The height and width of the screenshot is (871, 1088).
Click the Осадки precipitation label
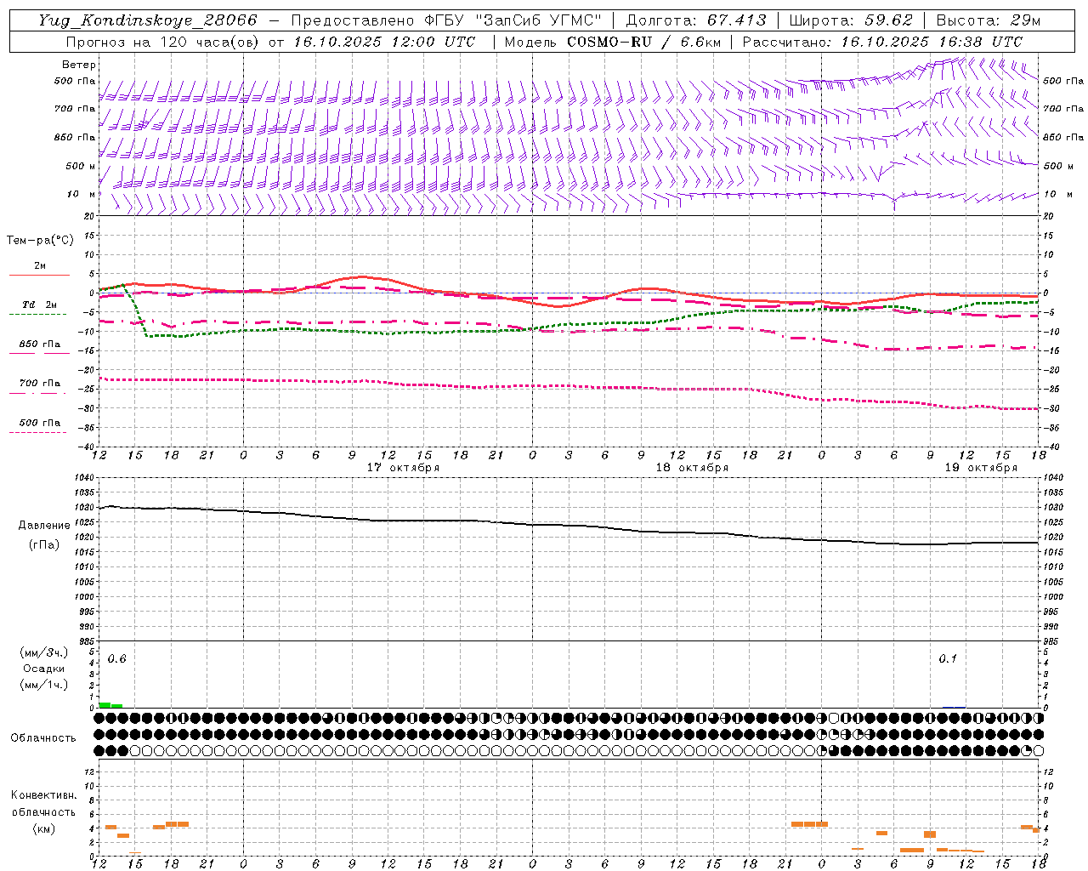coord(43,669)
